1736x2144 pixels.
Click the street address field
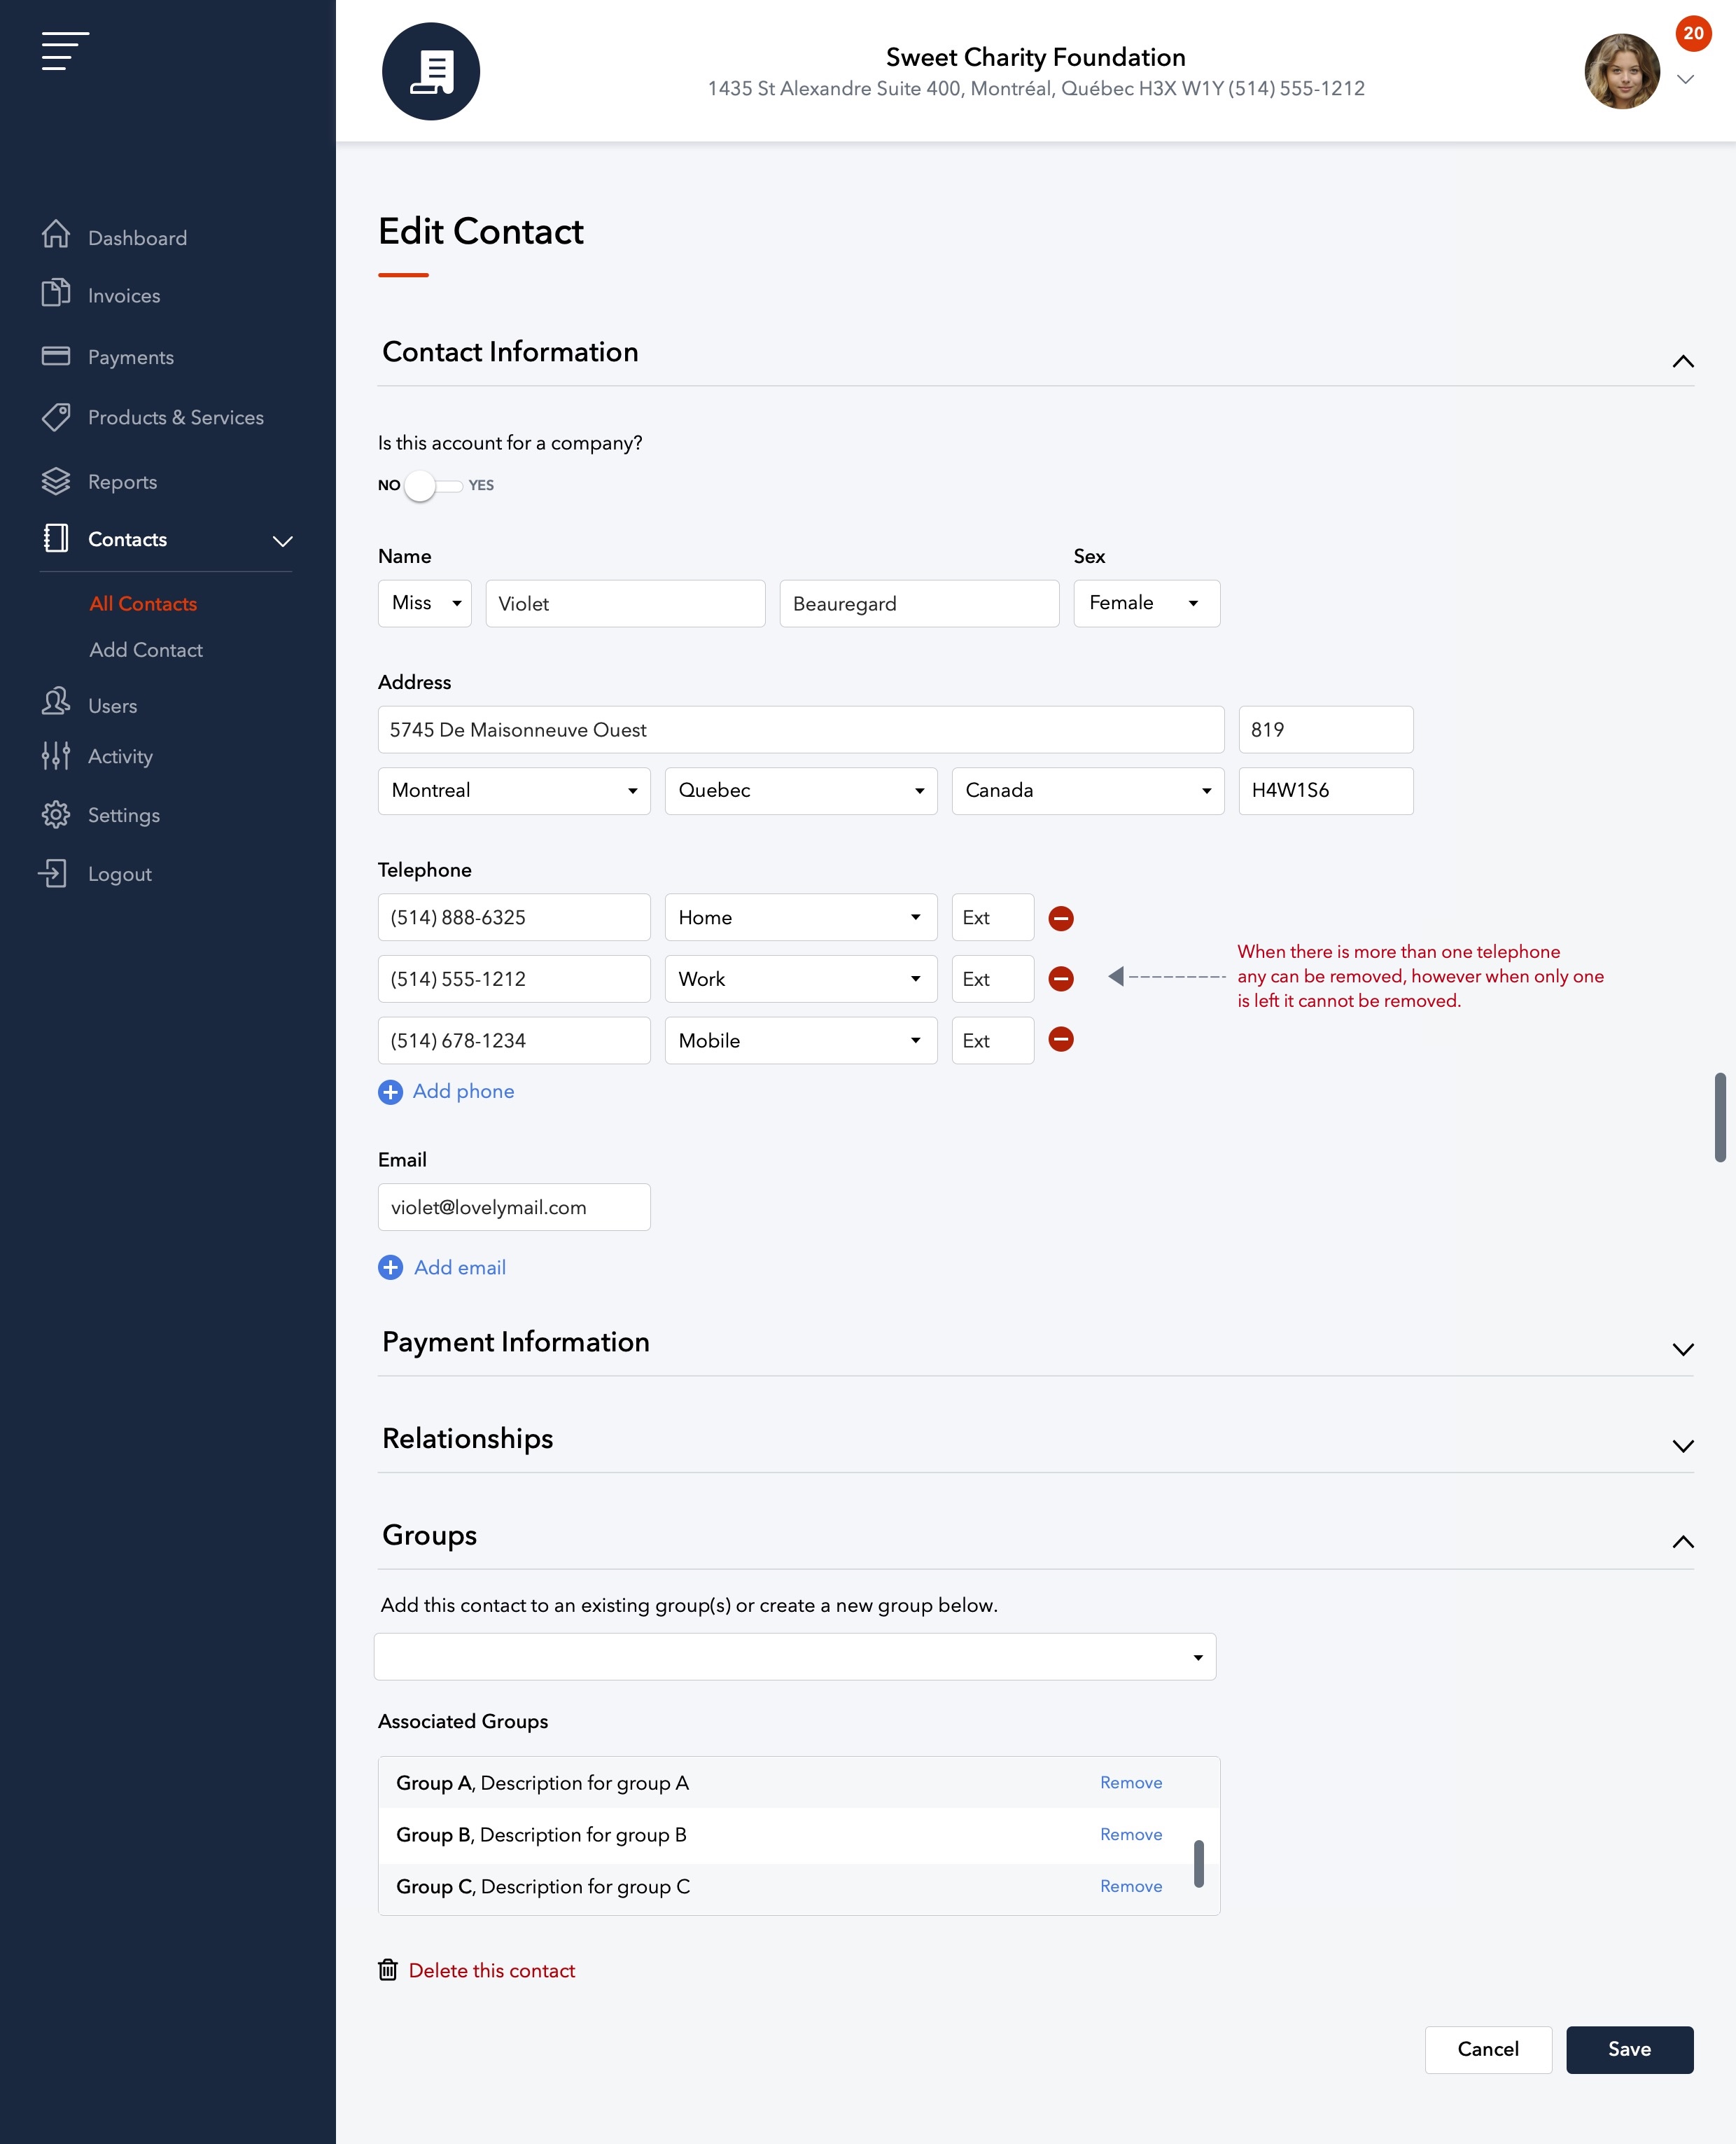pyautogui.click(x=801, y=729)
